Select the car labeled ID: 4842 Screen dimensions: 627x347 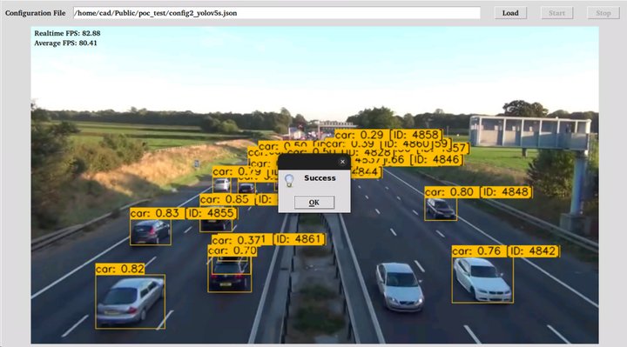click(x=482, y=279)
